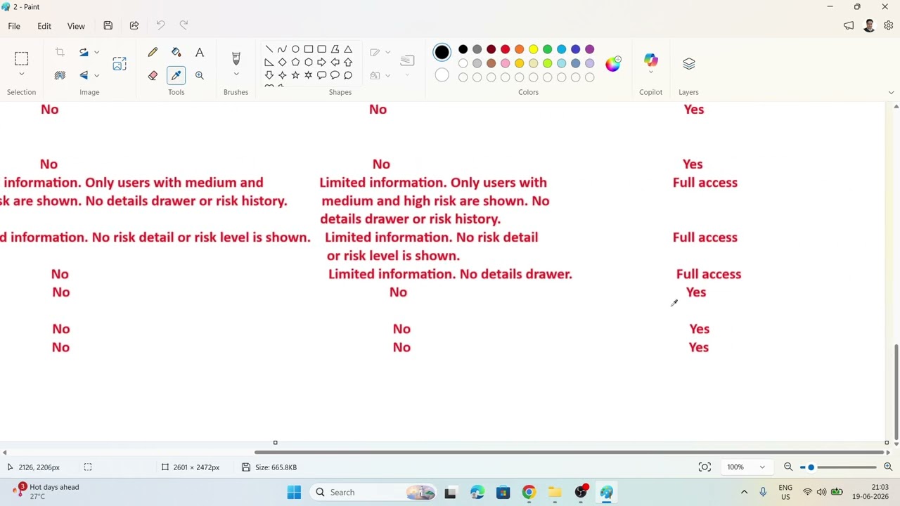Click the Save icon in title bar

(108, 26)
